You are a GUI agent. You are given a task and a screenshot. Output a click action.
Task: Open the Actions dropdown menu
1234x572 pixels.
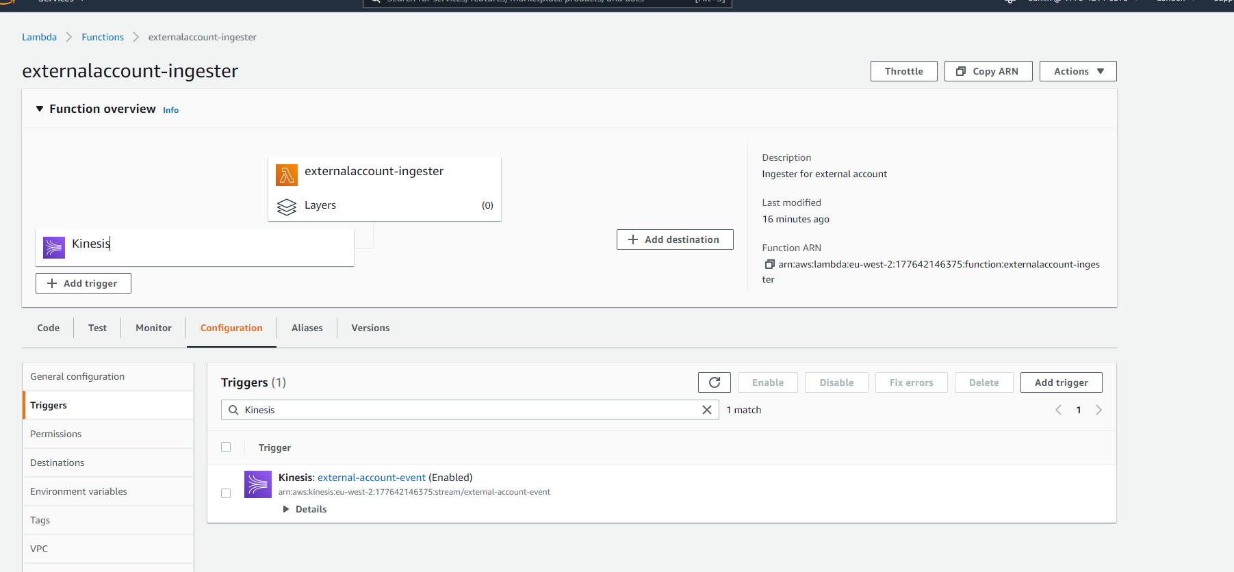[1078, 71]
